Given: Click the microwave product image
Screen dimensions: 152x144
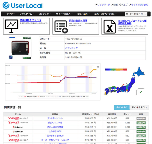Looking at the screenshot, I should click(20, 48).
